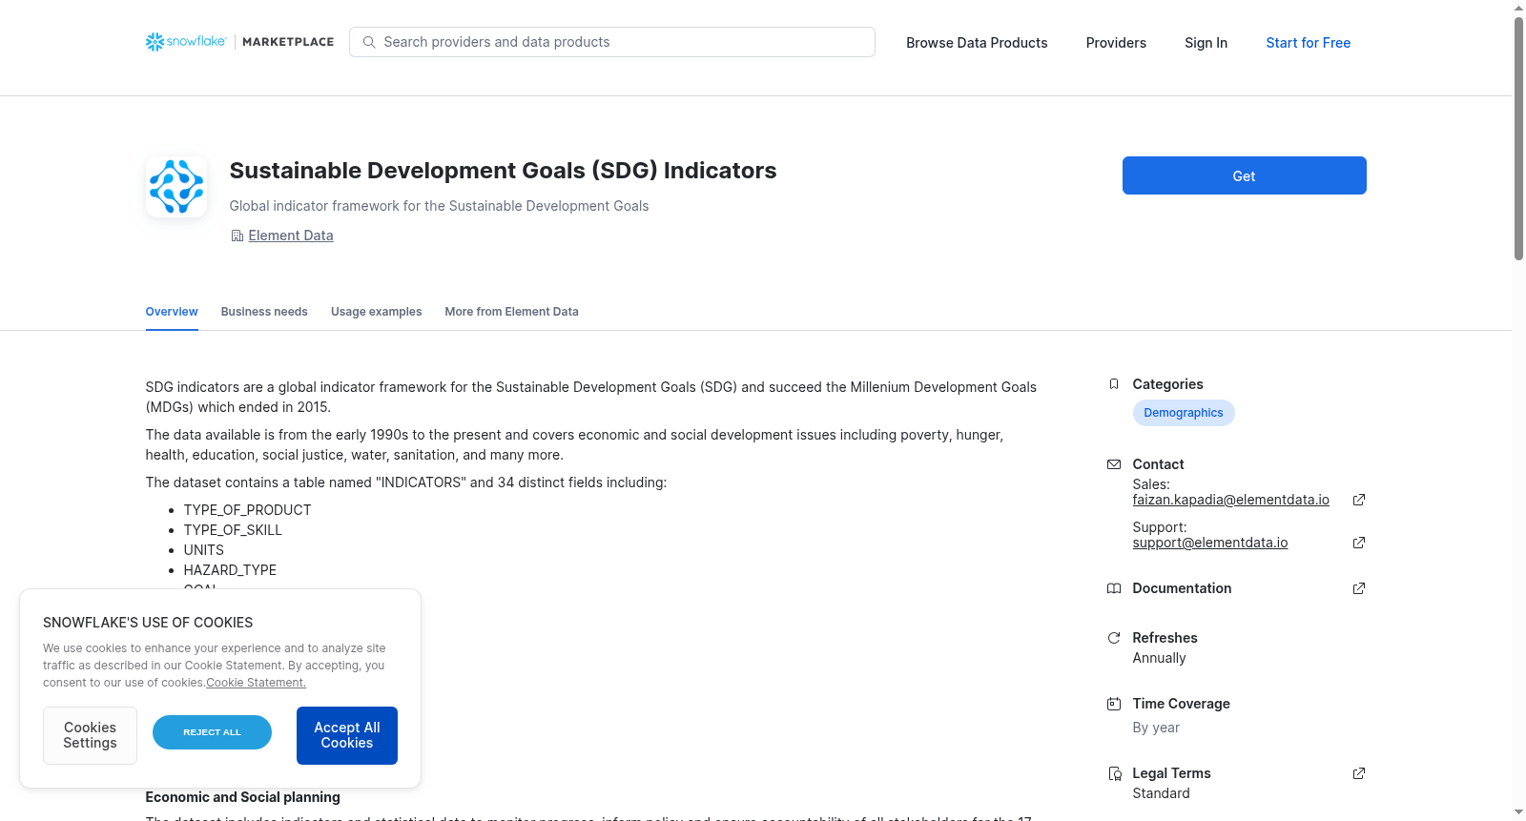Click the SDG Indicators product logo
This screenshot has width=1526, height=821.
coord(176,187)
